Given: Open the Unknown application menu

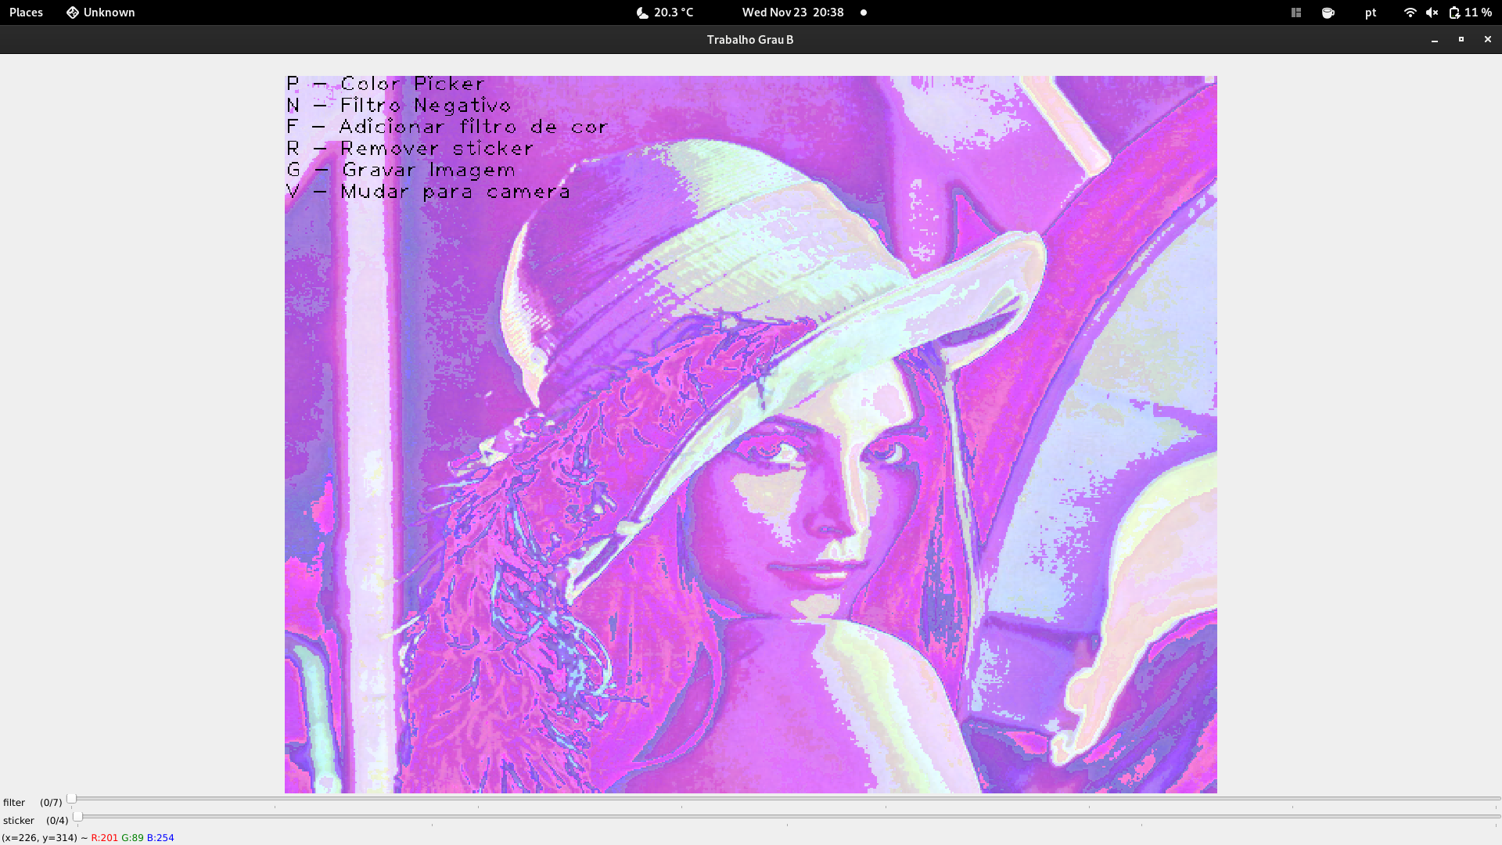Looking at the screenshot, I should 109,13.
